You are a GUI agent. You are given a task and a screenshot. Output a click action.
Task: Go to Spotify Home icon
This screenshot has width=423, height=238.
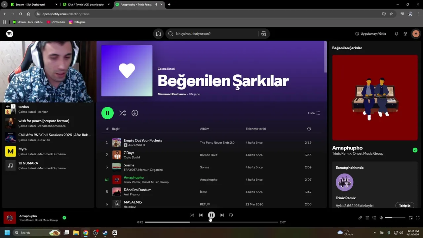158,34
